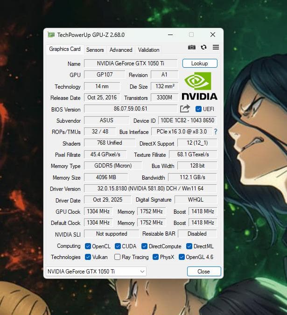Click the BIOS export share icon
This screenshot has width=287, height=315.
[185, 109]
